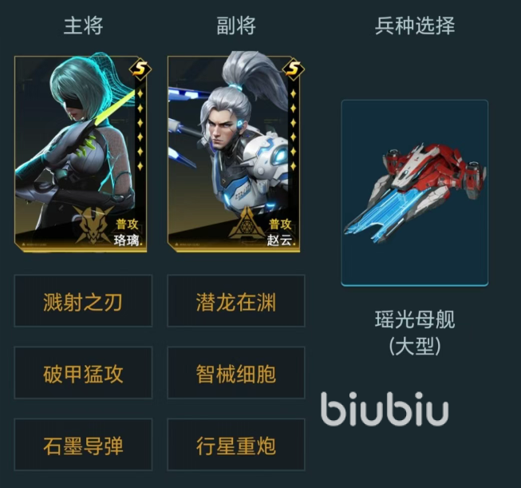The image size is (521, 488).
Task: Click the 主将 column header
Action: [x=84, y=26]
